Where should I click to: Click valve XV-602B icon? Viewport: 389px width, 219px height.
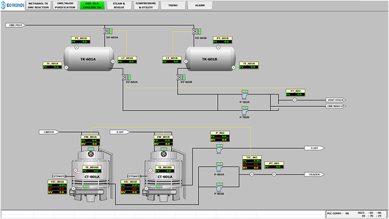click(181, 77)
